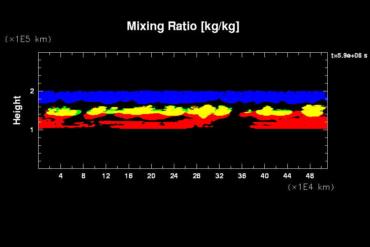Pick the x-axis tick label '16'
This screenshot has width=370, height=247.
point(129,176)
